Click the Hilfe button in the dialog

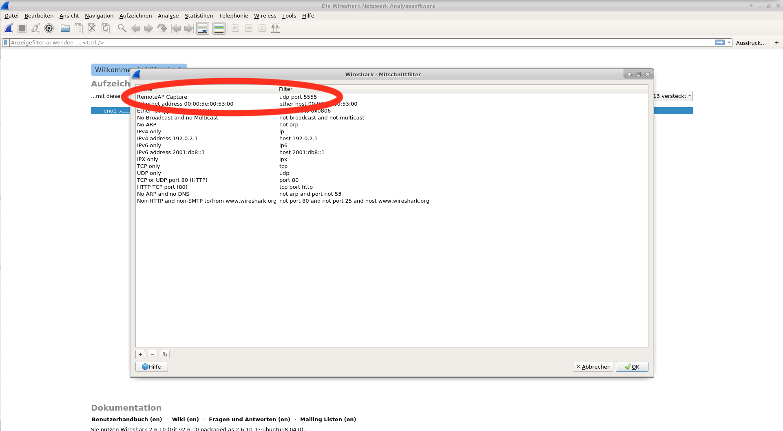point(151,367)
